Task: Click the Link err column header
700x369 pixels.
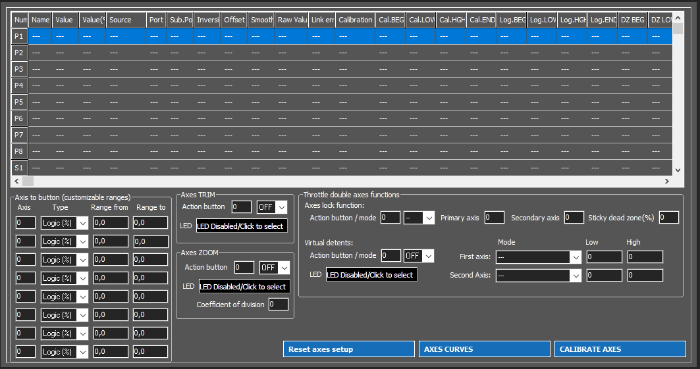Action: pyautogui.click(x=322, y=20)
